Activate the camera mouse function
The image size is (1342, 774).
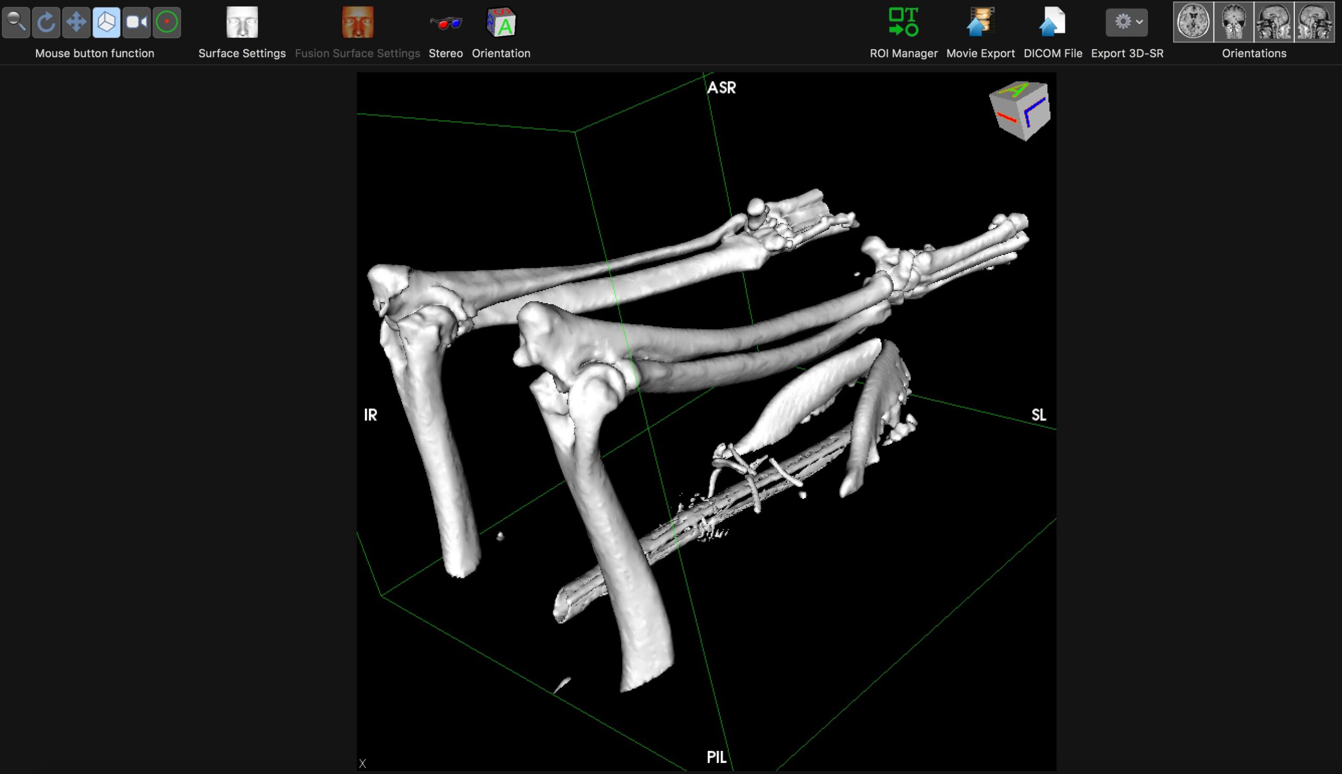(136, 21)
